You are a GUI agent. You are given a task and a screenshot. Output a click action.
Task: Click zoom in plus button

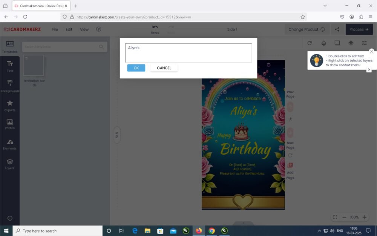(x=364, y=217)
